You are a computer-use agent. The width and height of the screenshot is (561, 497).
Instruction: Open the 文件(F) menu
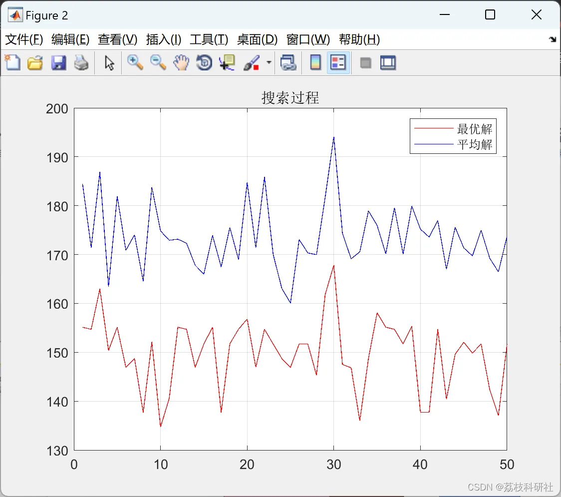pos(24,39)
